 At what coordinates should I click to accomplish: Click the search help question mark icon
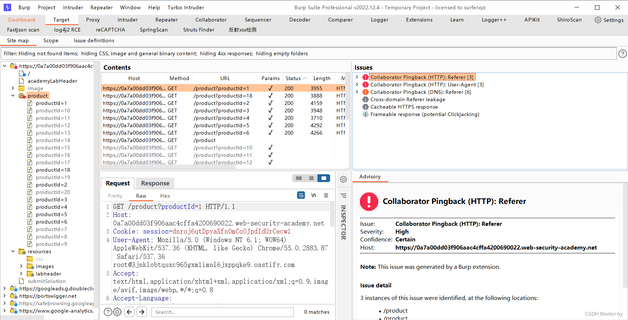tap(108, 312)
